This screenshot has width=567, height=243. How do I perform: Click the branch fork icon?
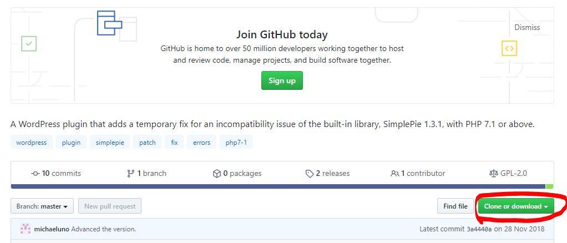tap(130, 174)
